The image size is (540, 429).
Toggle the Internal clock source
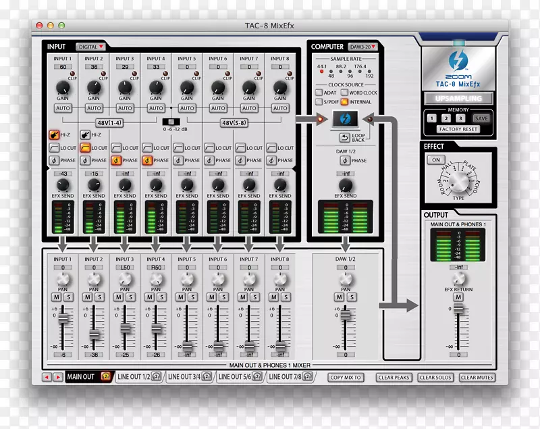[x=344, y=101]
